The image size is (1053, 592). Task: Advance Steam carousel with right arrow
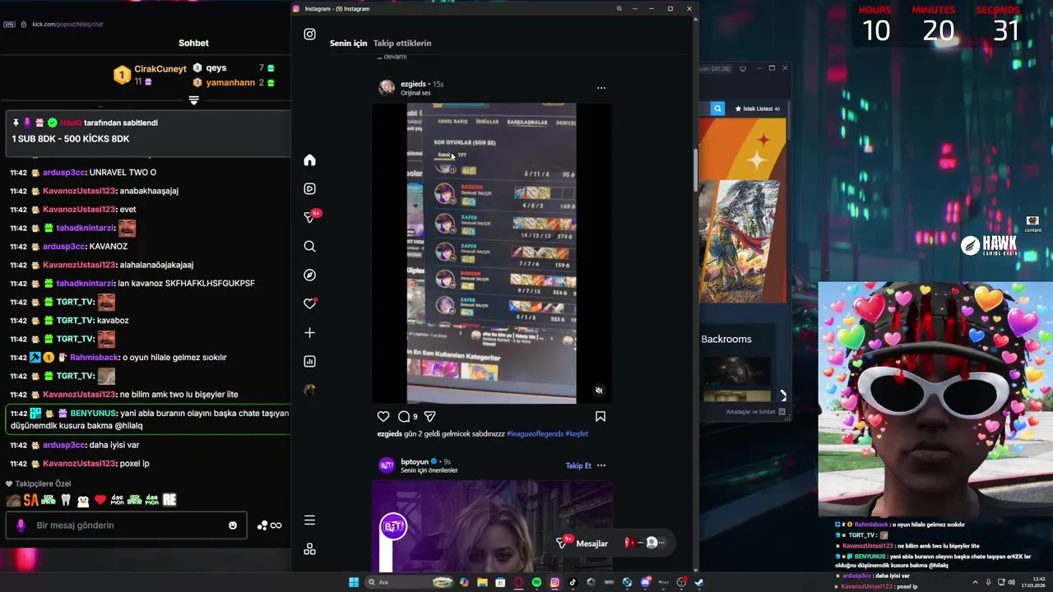click(782, 395)
